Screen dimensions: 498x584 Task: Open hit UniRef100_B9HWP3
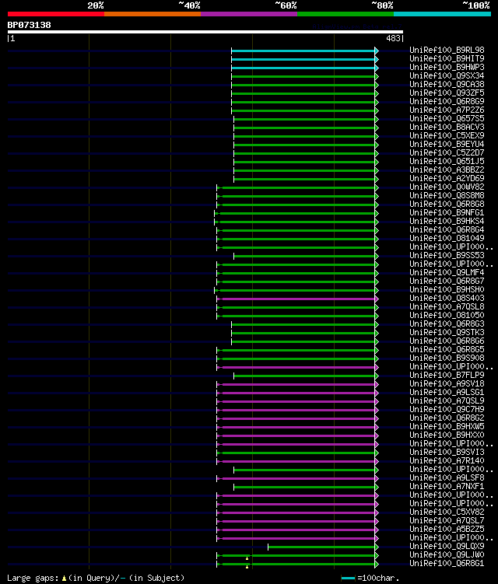click(x=447, y=67)
